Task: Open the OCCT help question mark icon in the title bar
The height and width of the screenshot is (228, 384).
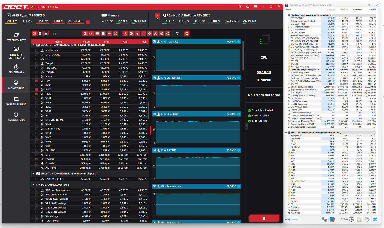Action: pos(248,6)
